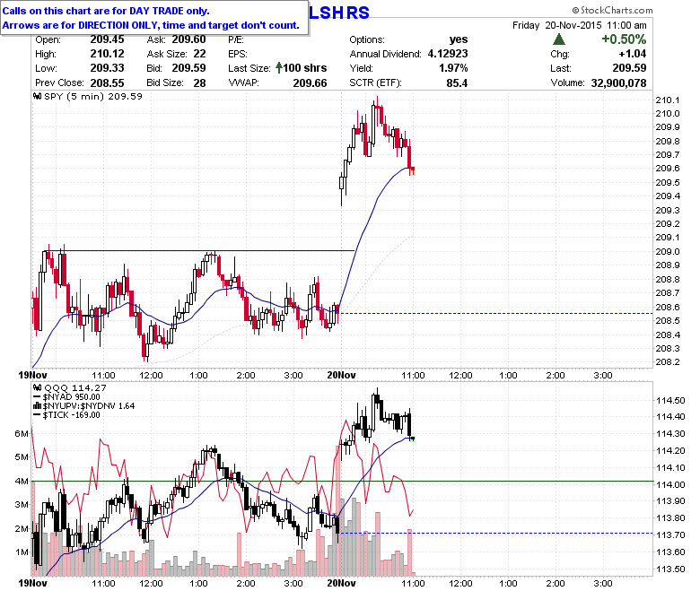Click the 'SPY (5 min) 209.59' chart title
Screen dimensions: 700x591
[92, 96]
